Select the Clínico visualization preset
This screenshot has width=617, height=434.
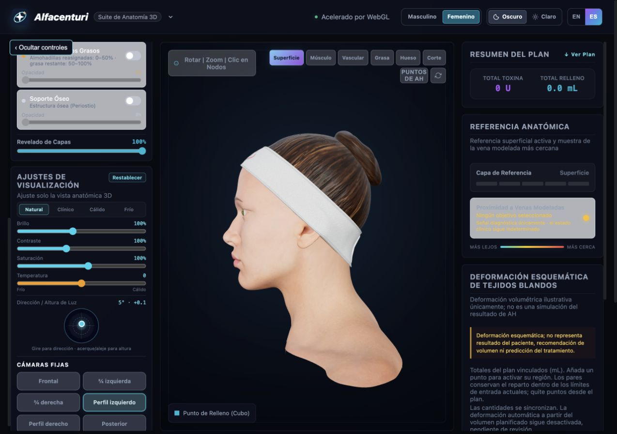65,210
